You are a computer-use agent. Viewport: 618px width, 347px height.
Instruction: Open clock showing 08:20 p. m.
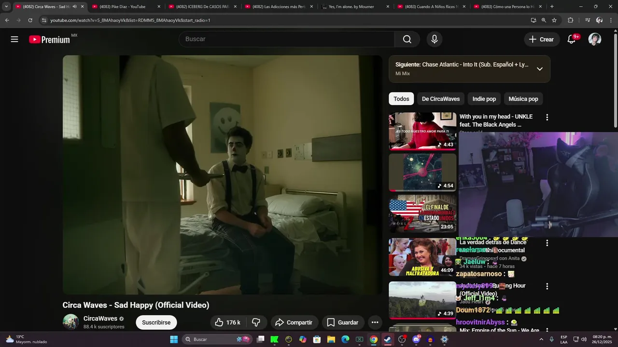602,339
